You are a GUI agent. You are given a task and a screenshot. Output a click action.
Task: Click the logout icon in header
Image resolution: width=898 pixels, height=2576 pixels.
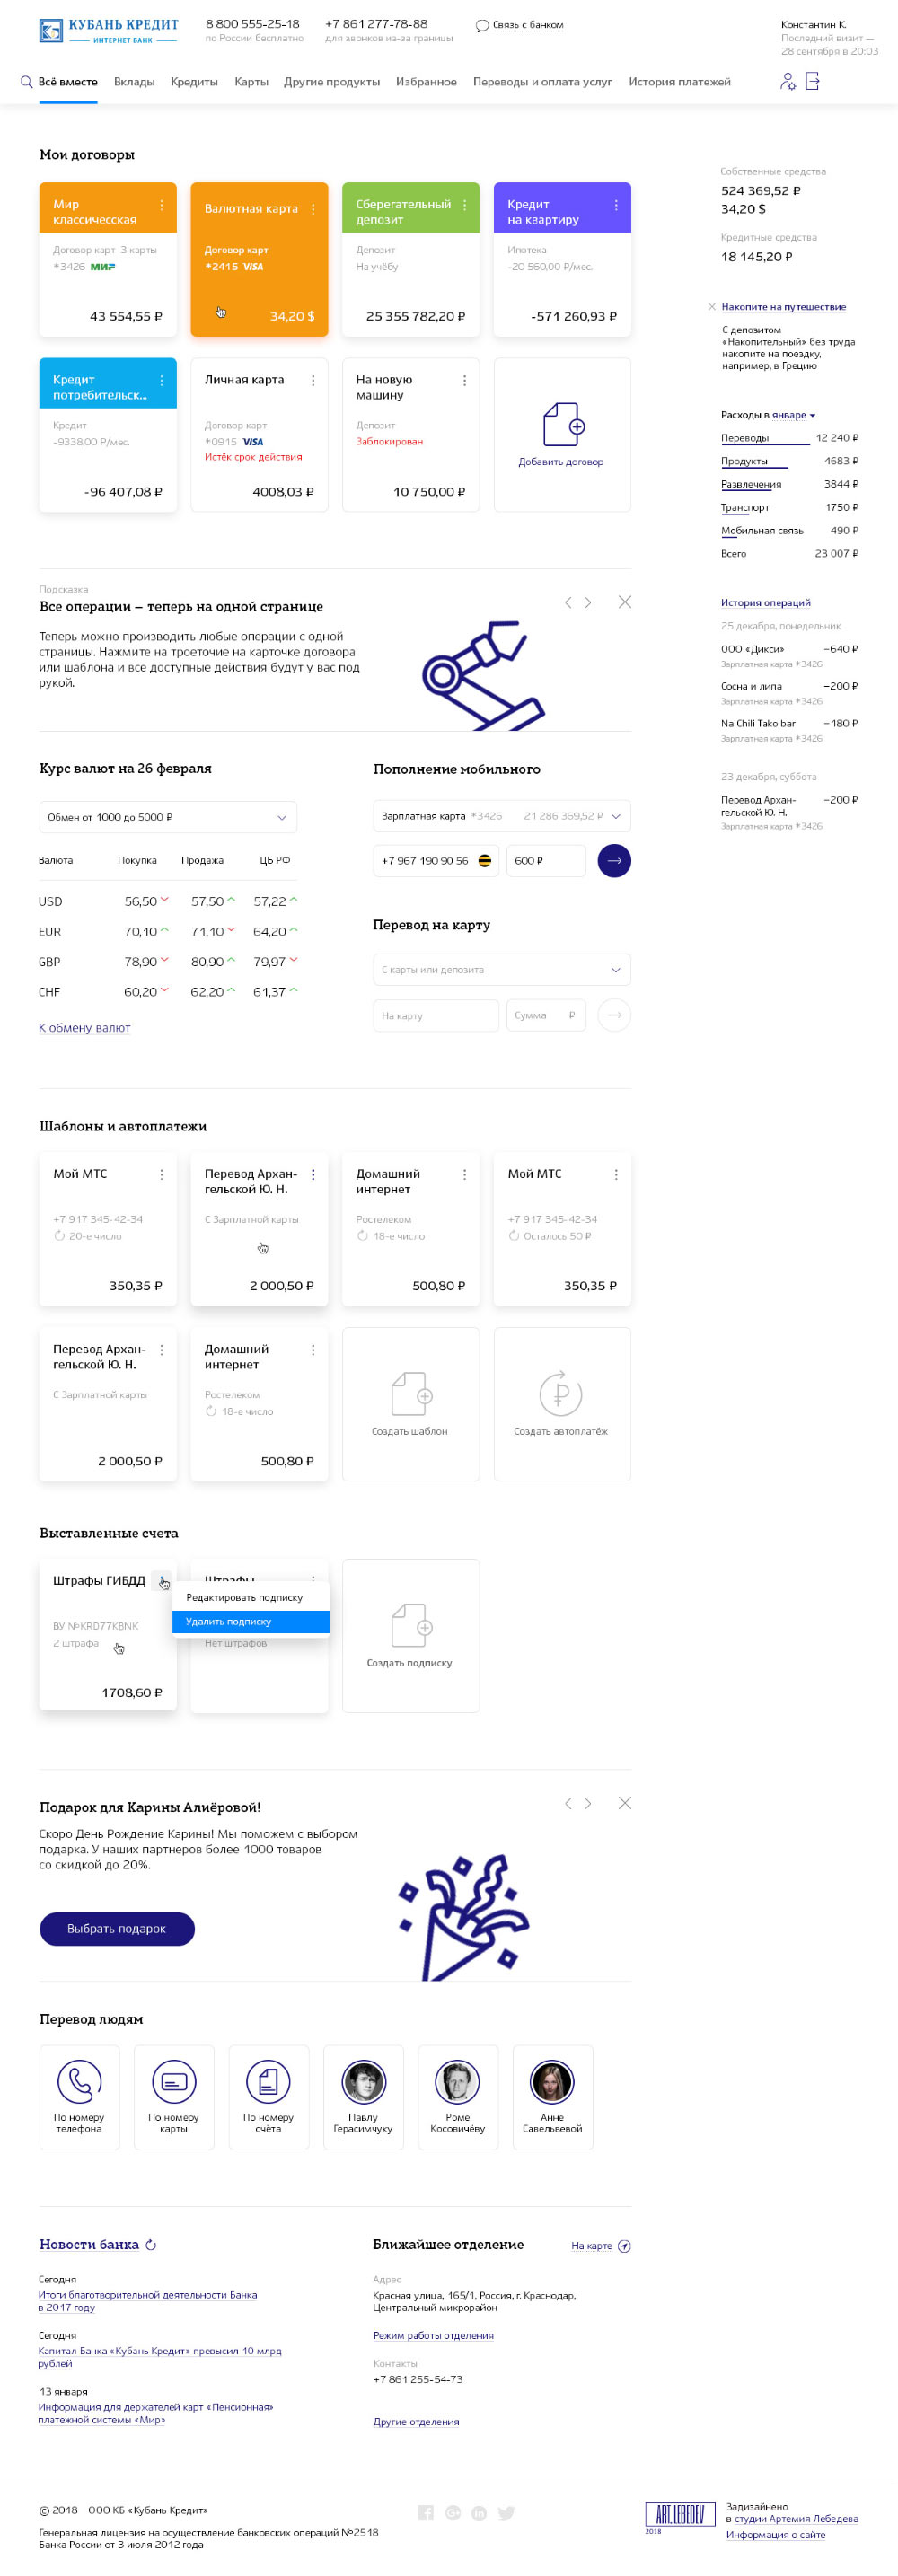812,82
